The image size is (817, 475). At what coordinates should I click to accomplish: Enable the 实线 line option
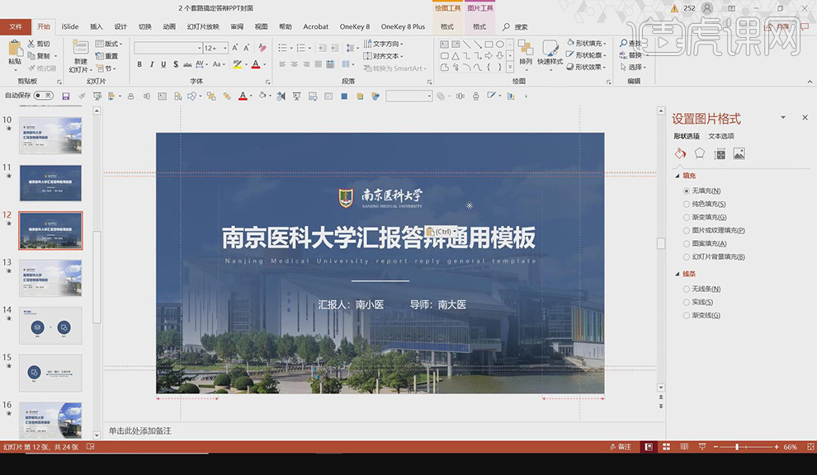click(x=687, y=302)
